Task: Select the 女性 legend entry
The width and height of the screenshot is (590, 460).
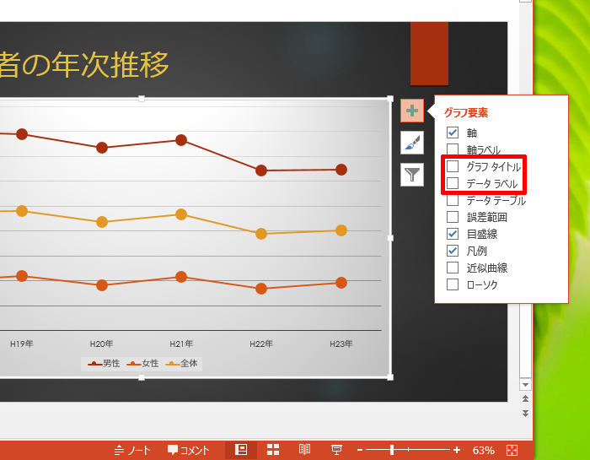Action: 142,364
